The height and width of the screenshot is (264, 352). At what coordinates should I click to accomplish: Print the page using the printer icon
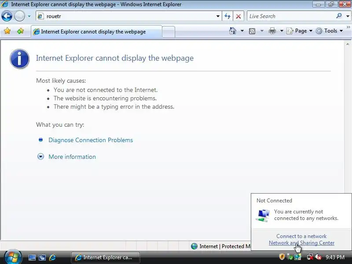[272, 31]
